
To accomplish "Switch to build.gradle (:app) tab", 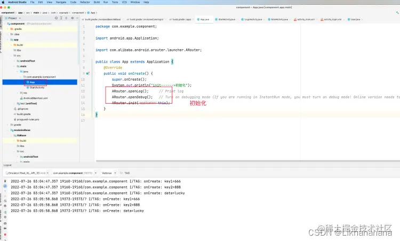I will coord(180,19).
